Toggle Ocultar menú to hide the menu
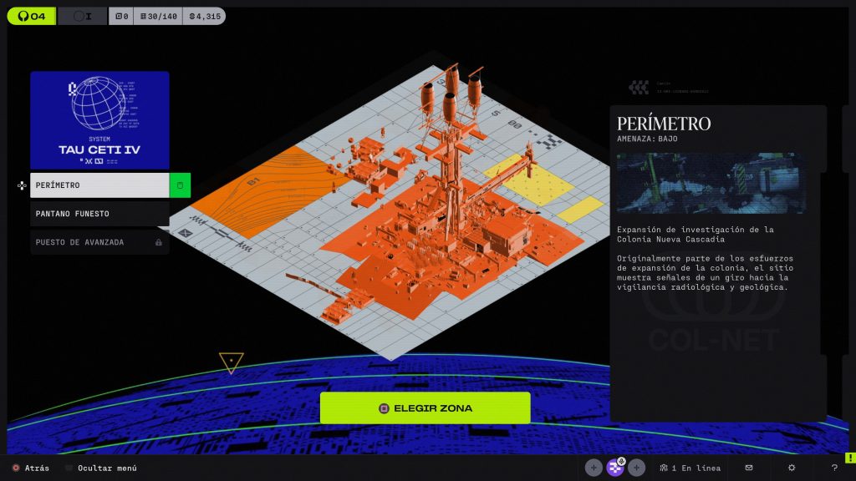 tap(100, 468)
